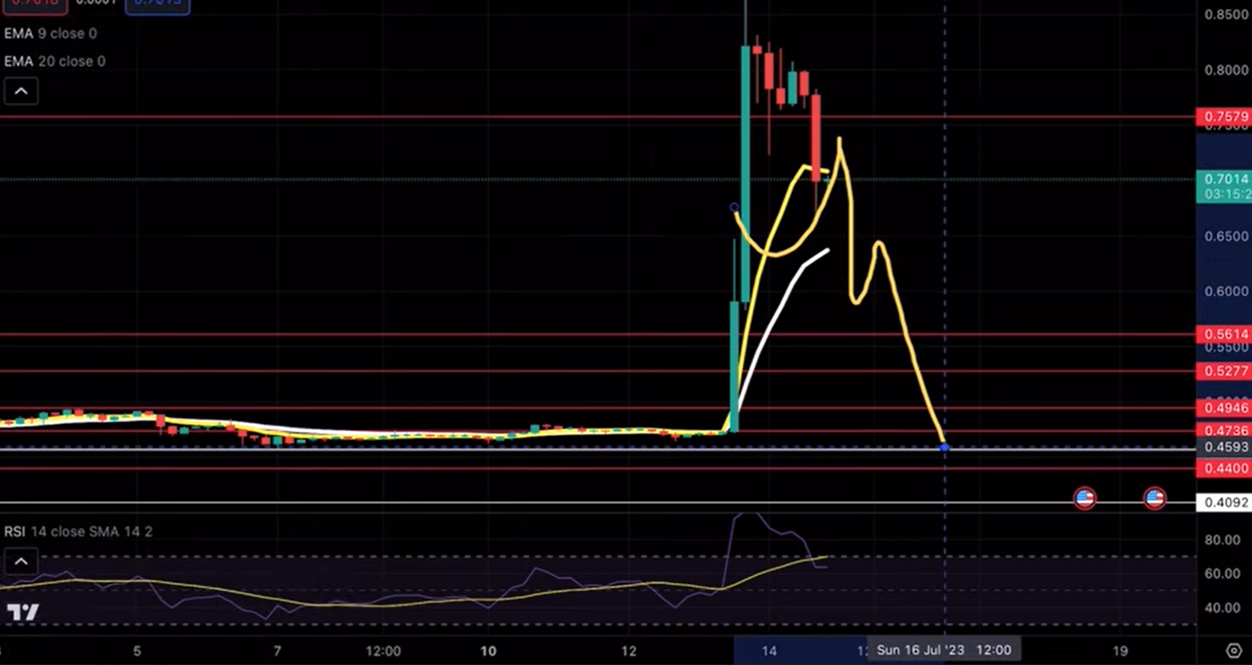
Task: Click the 0.4946 red price level label
Action: point(1224,408)
